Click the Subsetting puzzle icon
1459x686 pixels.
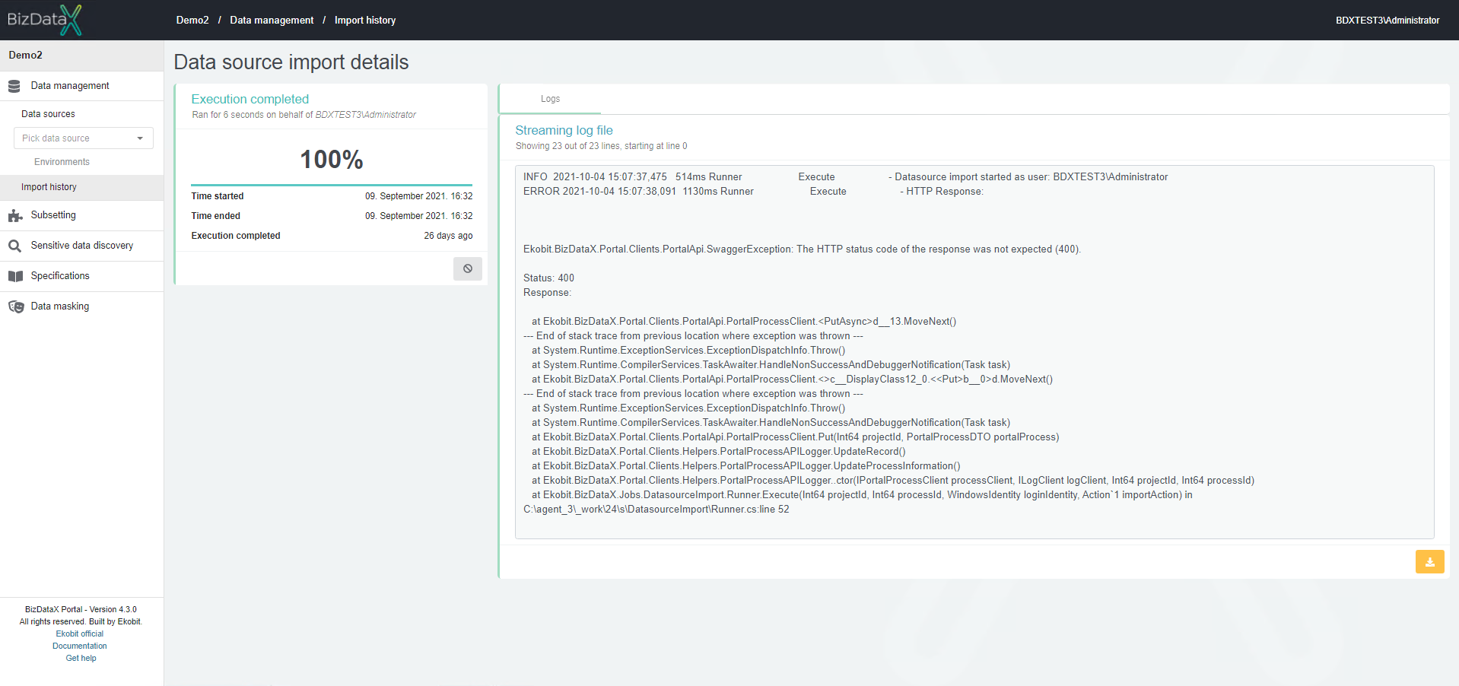coord(15,216)
